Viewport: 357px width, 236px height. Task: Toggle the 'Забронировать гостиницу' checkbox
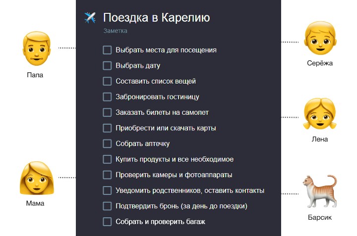tap(107, 97)
